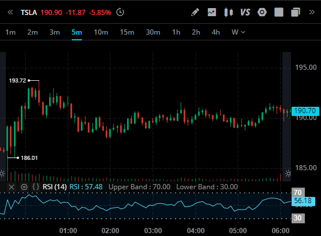Click the left brightness sun icon
Screen dimensions: 321x236
2,174
